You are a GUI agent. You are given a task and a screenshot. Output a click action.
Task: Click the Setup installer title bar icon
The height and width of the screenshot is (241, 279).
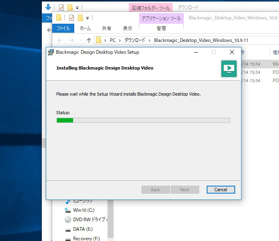tap(51, 52)
